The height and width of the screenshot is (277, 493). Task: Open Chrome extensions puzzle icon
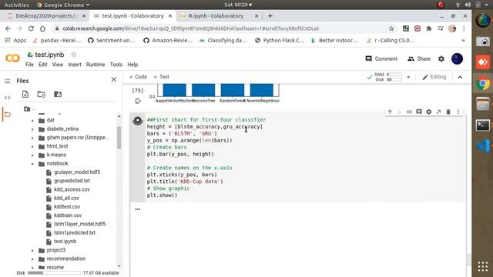tap(428, 28)
